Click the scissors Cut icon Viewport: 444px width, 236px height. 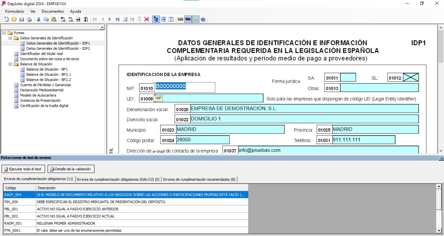38,19
